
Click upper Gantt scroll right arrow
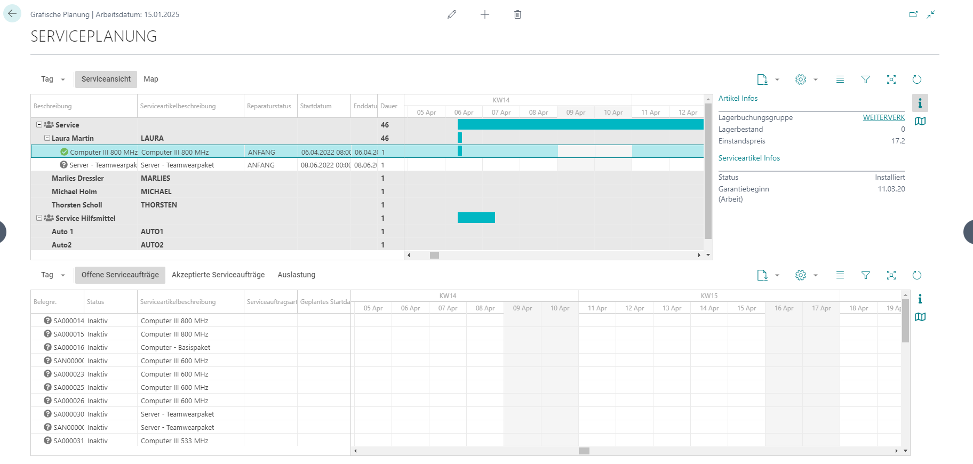(x=699, y=255)
